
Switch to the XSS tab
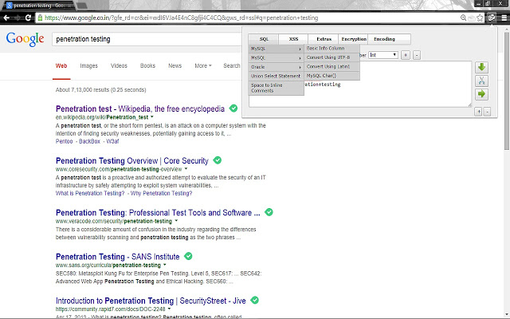pos(293,39)
